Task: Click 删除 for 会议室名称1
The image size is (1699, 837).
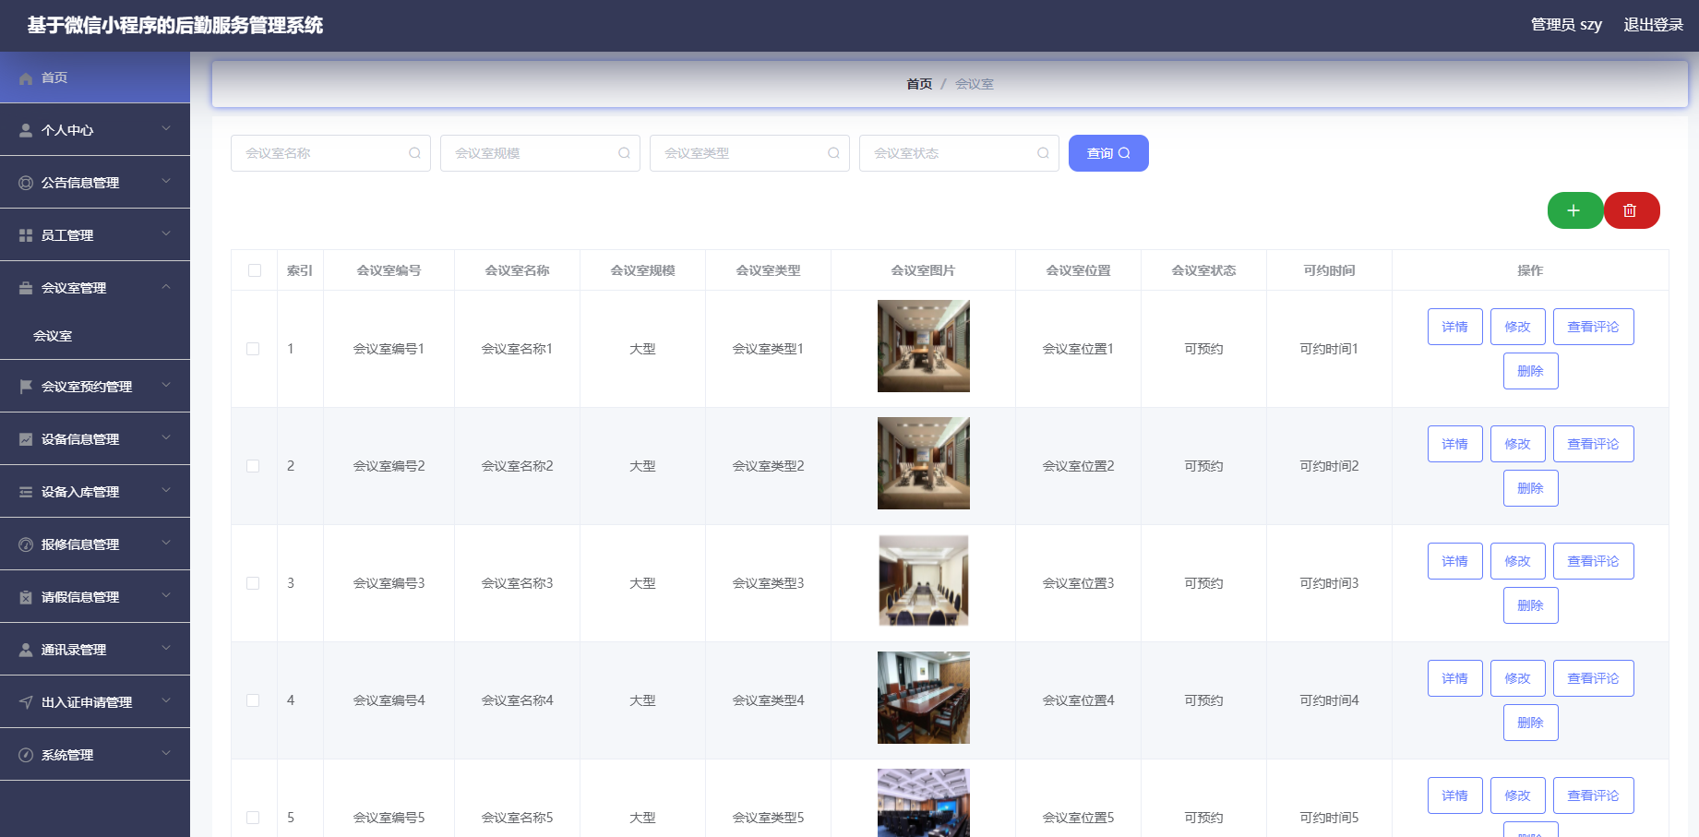Action: point(1531,371)
